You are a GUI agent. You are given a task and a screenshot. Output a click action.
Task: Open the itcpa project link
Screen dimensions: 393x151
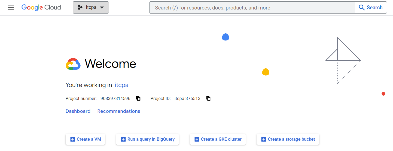click(121, 85)
